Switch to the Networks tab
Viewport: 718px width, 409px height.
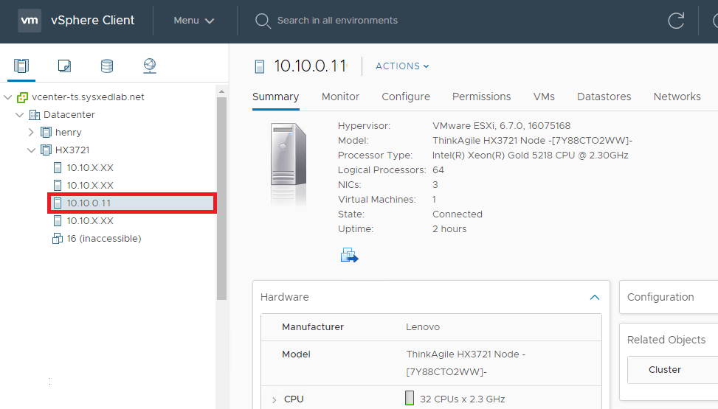tap(677, 97)
